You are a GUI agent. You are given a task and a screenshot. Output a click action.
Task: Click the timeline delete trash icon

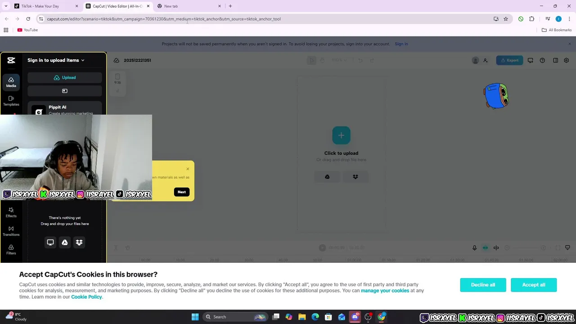[x=127, y=247]
